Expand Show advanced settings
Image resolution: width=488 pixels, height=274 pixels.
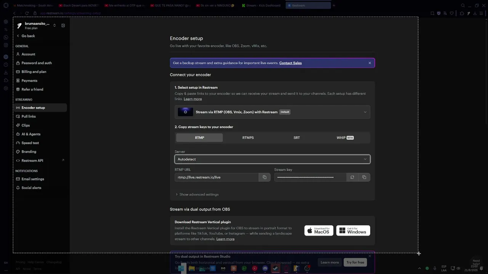pos(197,194)
